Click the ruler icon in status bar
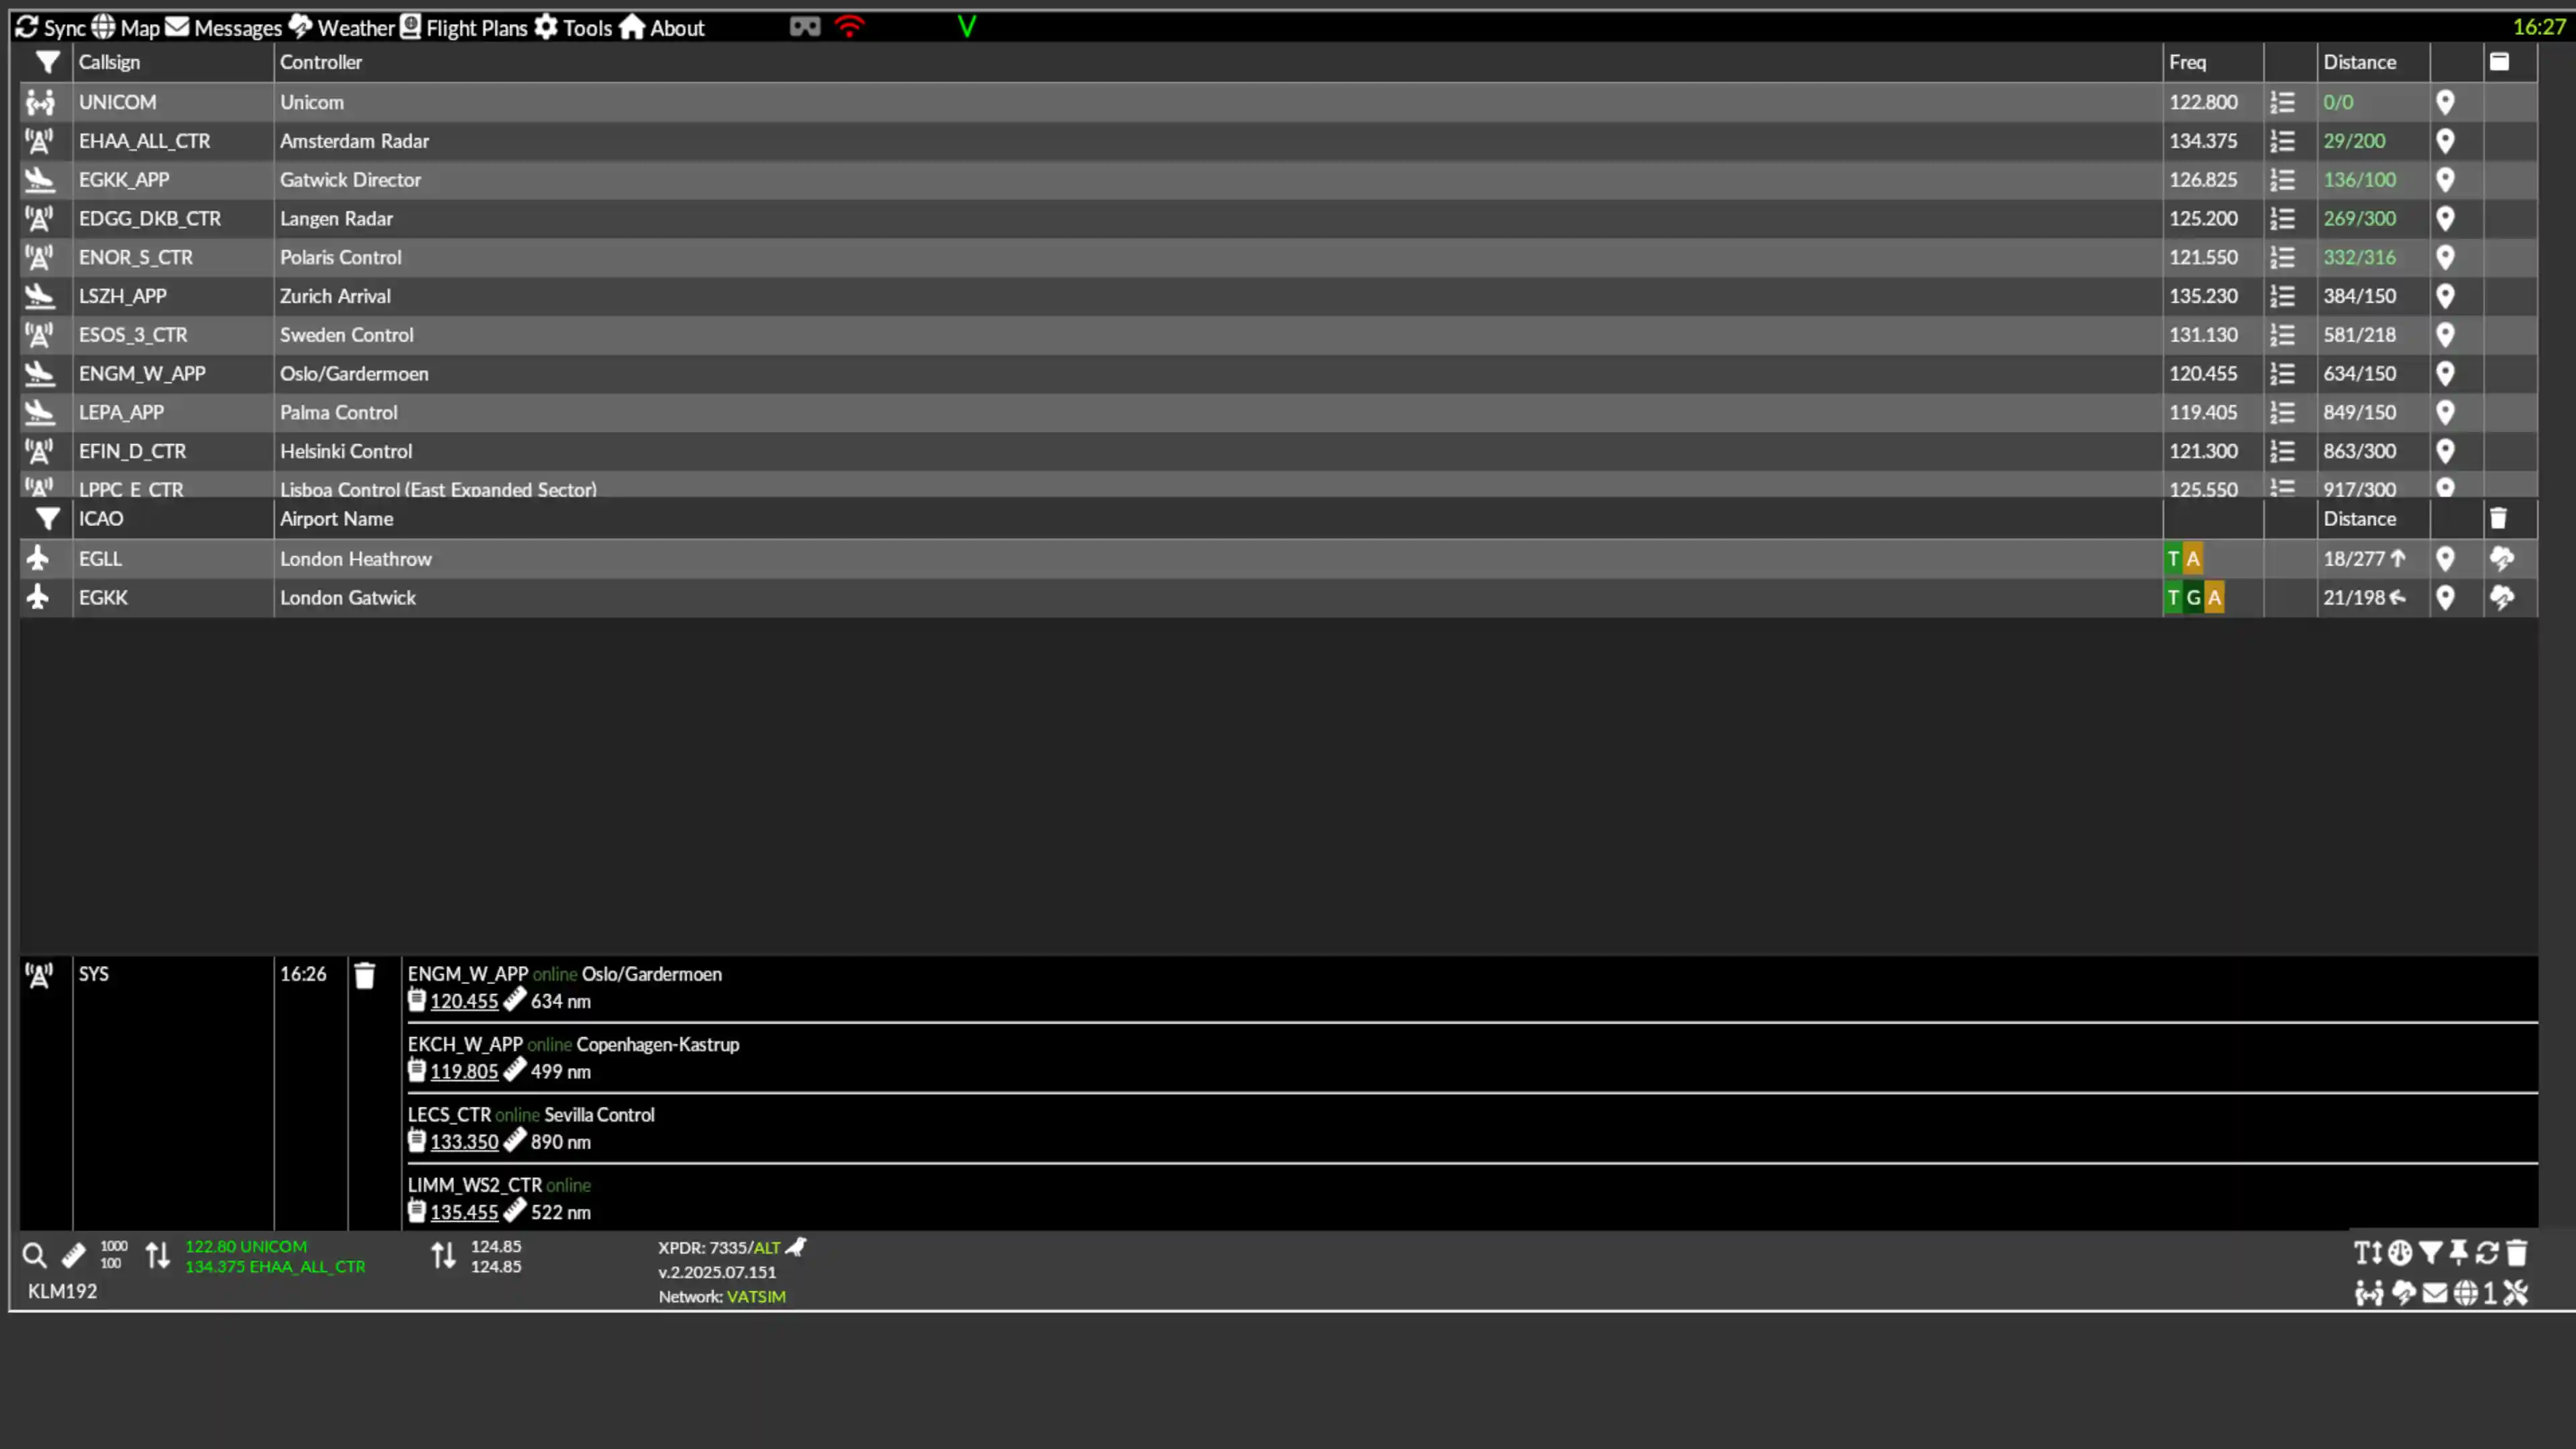 pyautogui.click(x=73, y=1255)
